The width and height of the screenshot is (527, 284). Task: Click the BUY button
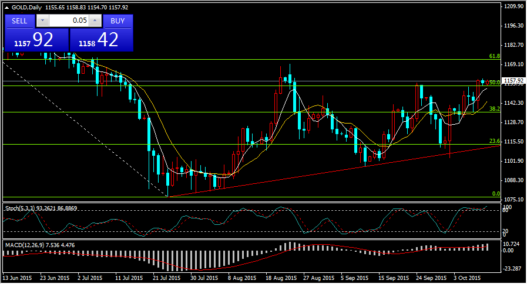tap(118, 20)
